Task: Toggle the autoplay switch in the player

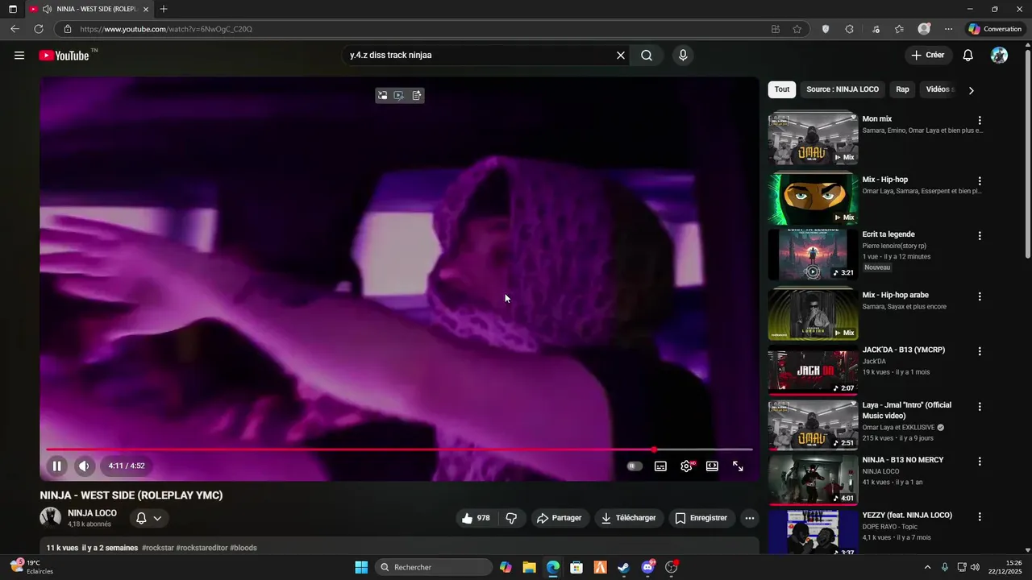Action: [x=635, y=466]
